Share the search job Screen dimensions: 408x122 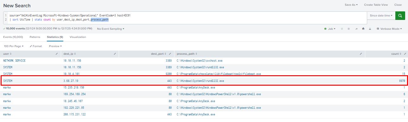(356, 29)
